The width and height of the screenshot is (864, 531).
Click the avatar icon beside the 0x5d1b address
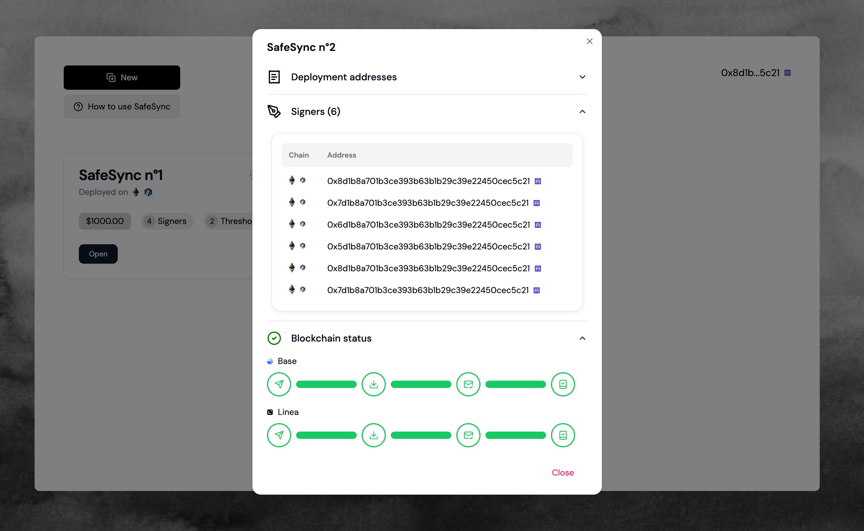click(538, 246)
